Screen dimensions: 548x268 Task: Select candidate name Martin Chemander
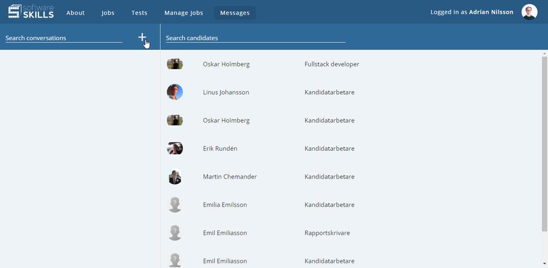[230, 176]
